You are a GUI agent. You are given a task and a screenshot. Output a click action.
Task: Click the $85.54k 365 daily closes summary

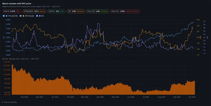[21, 59]
